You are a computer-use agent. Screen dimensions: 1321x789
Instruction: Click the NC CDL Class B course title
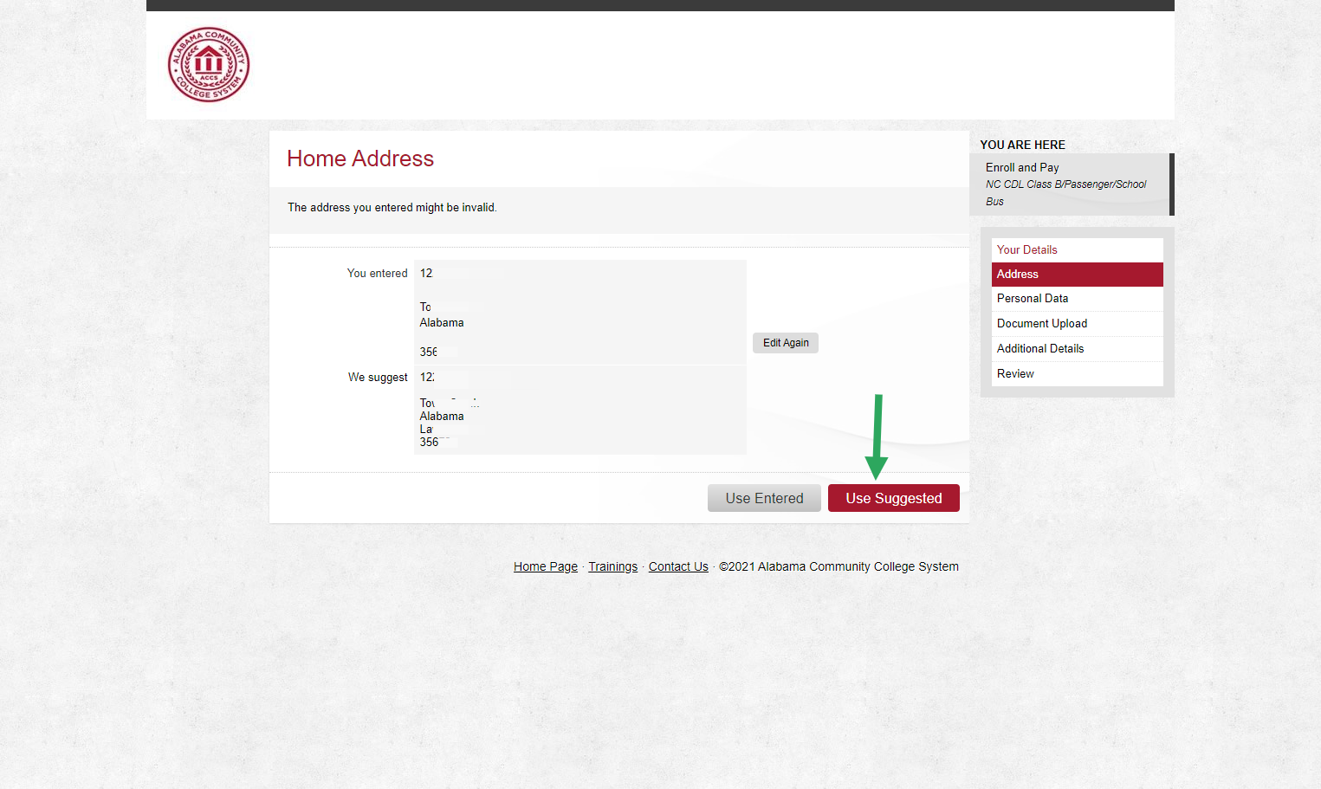[x=1066, y=192]
